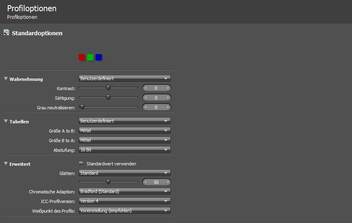Screen dimensions: 352x223
Task: Click the Glätten value field showing 50
Action: pos(156,182)
